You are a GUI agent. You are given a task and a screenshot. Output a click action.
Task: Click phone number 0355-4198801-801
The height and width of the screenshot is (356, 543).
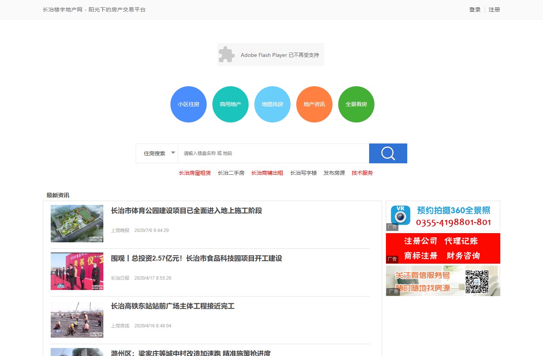453,222
